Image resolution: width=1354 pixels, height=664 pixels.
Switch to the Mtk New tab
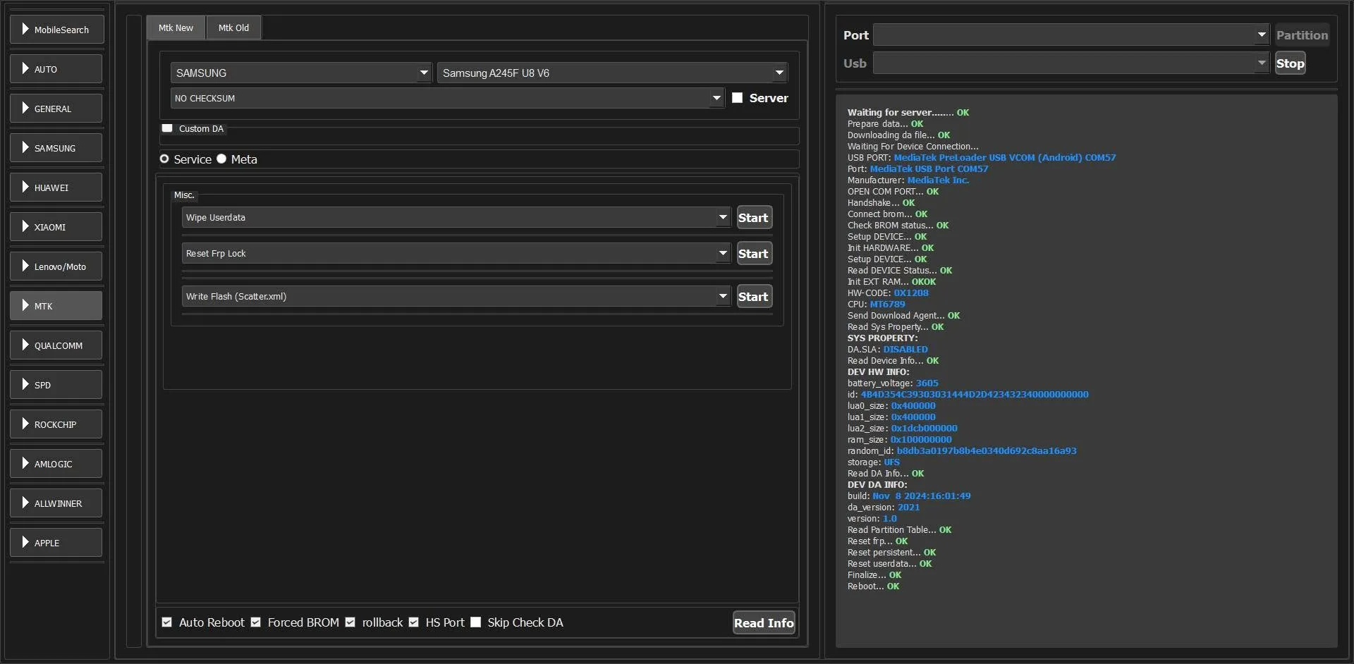tap(176, 28)
